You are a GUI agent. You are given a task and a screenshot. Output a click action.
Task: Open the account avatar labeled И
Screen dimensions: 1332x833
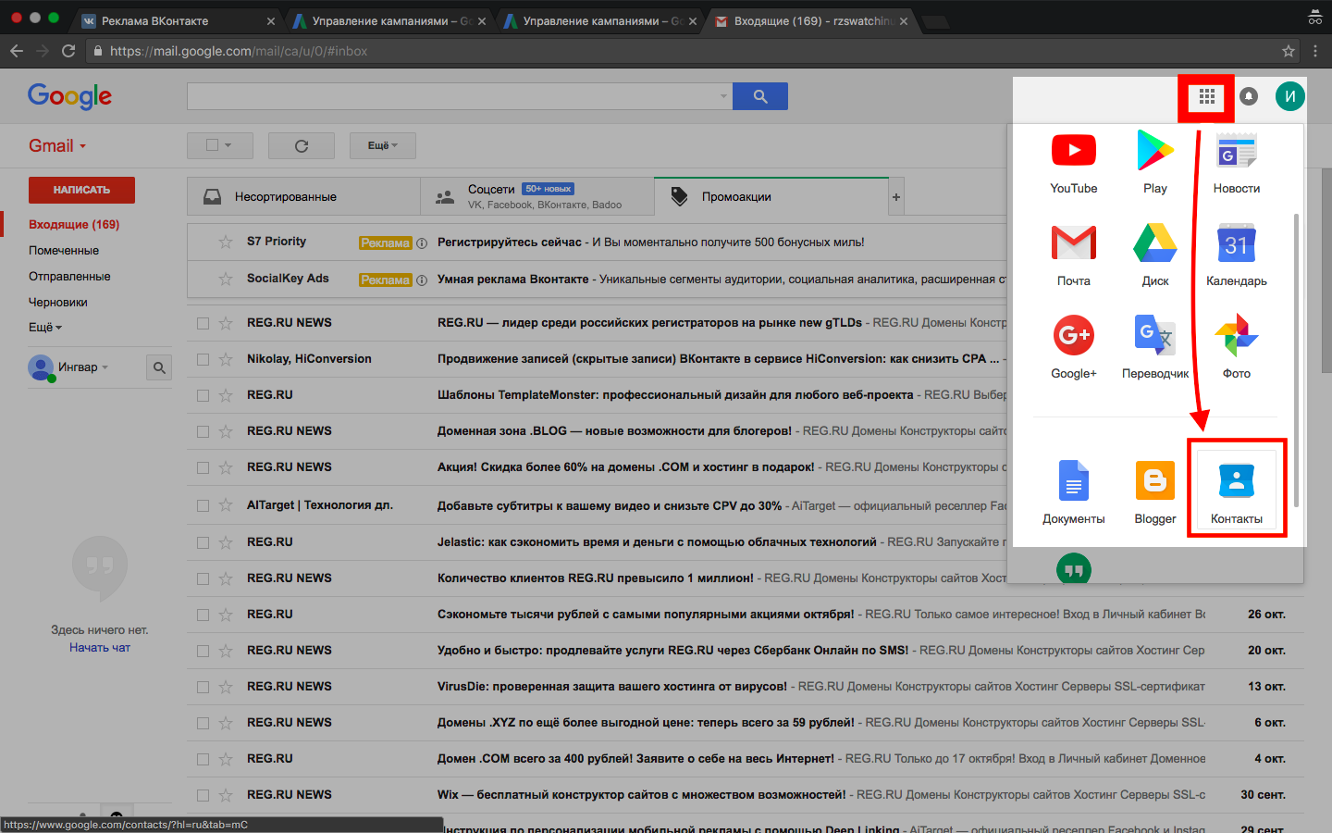[x=1289, y=96]
